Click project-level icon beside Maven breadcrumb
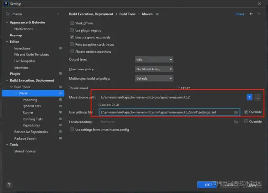 tap(157, 14)
